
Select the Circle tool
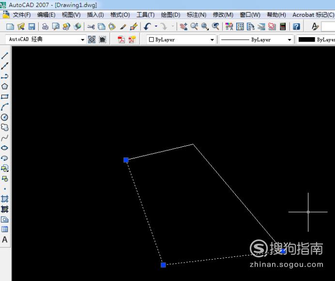tap(4, 117)
